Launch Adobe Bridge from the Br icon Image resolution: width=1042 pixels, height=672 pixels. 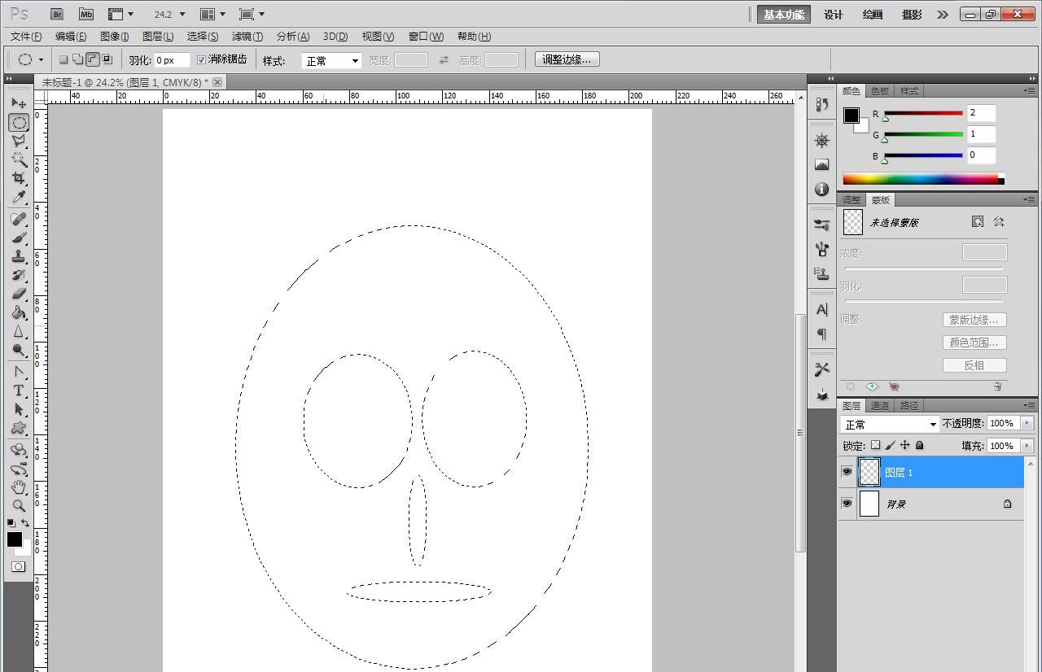tap(57, 14)
